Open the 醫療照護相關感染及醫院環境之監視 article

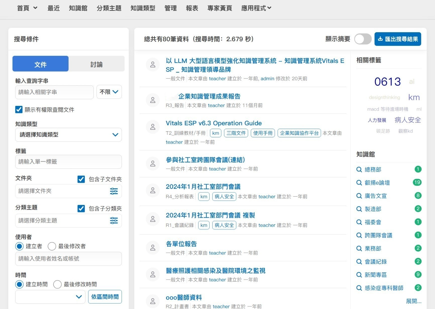pyautogui.click(x=216, y=271)
